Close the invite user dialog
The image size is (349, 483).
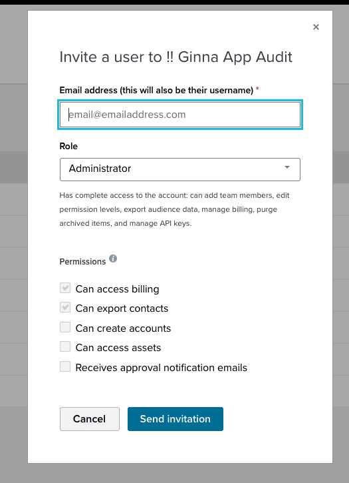316,27
